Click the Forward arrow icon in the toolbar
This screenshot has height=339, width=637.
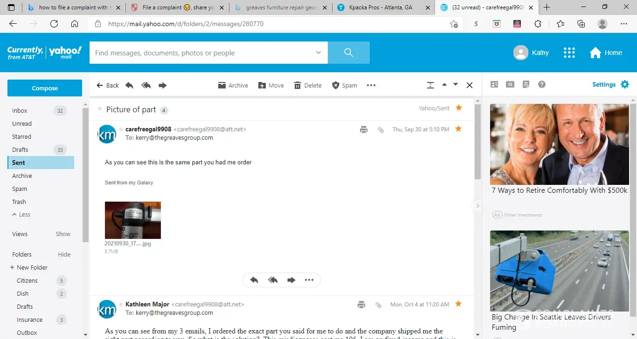[162, 85]
